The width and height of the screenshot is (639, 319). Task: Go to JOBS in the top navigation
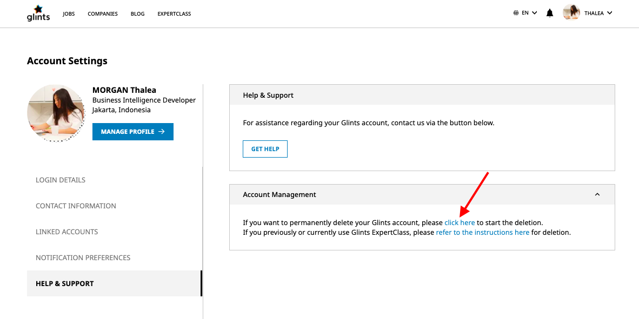pyautogui.click(x=69, y=14)
